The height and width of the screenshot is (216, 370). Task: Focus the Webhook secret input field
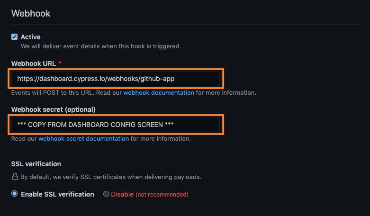click(116, 125)
